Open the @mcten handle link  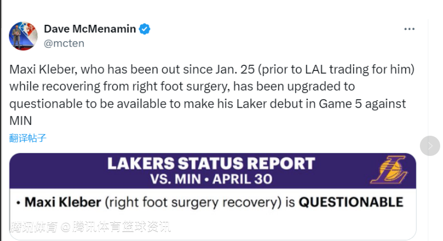pyautogui.click(x=65, y=42)
